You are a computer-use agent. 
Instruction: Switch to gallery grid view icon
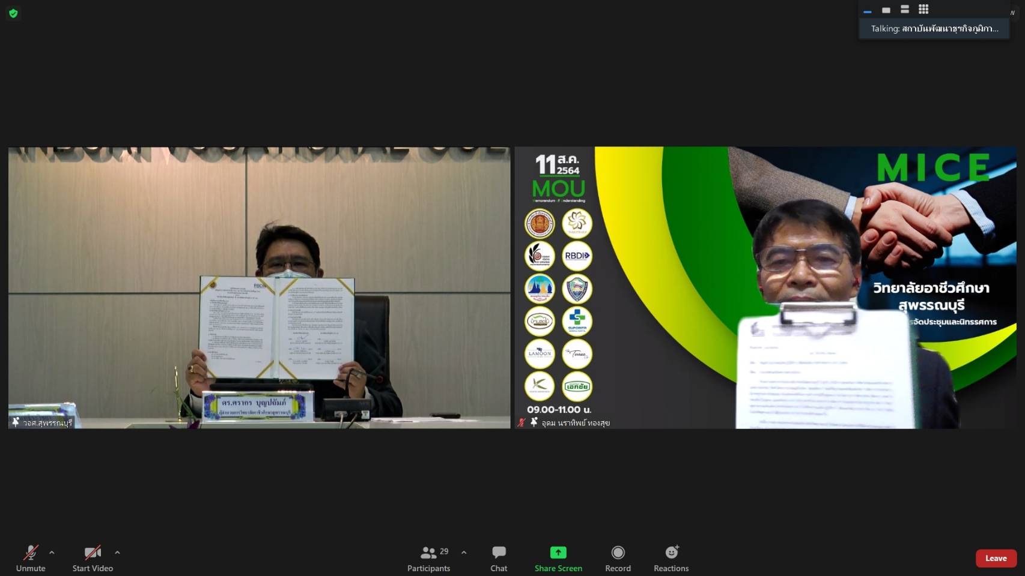[923, 9]
